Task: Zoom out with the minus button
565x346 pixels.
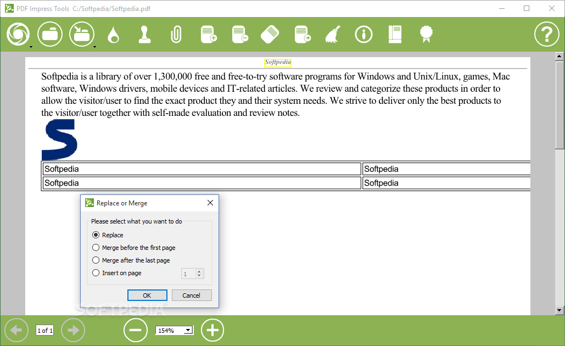Action: pyautogui.click(x=136, y=330)
